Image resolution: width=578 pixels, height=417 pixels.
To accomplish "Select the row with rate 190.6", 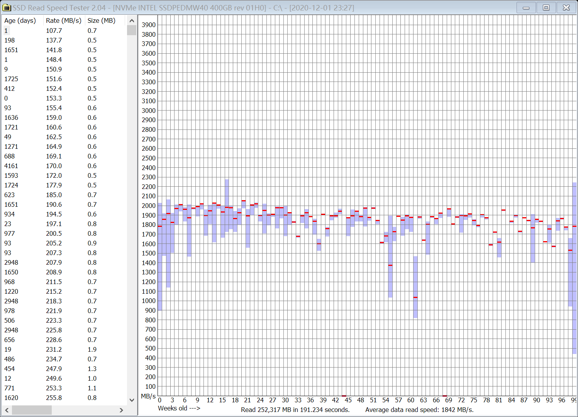I will [64, 204].
